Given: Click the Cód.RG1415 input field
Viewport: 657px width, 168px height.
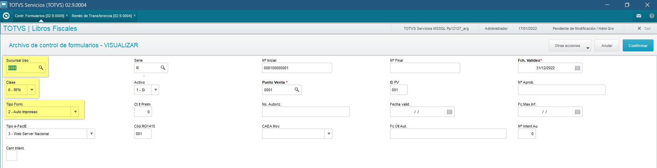Looking at the screenshot, I should pos(143,134).
